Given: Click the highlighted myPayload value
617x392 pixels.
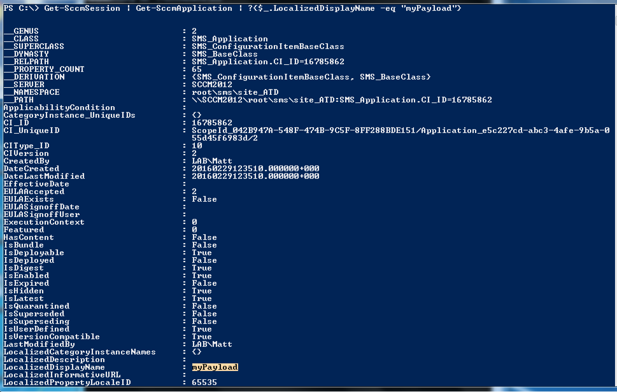Looking at the screenshot, I should click(215, 367).
